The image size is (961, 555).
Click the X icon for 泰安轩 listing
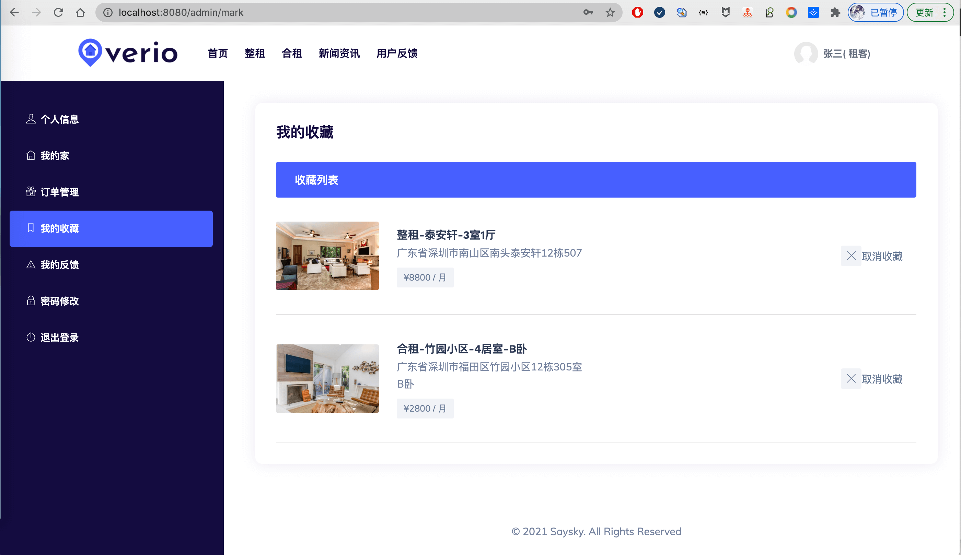[851, 256]
